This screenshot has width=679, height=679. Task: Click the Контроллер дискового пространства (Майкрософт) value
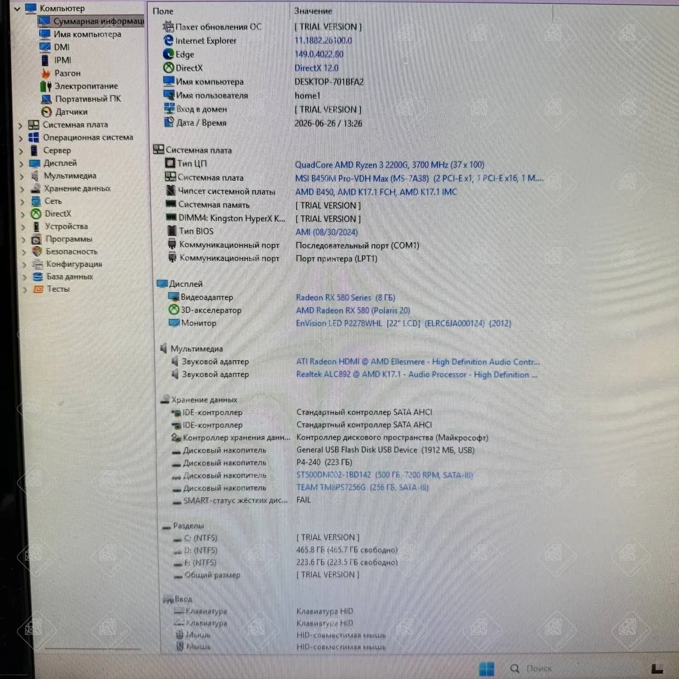(x=392, y=438)
